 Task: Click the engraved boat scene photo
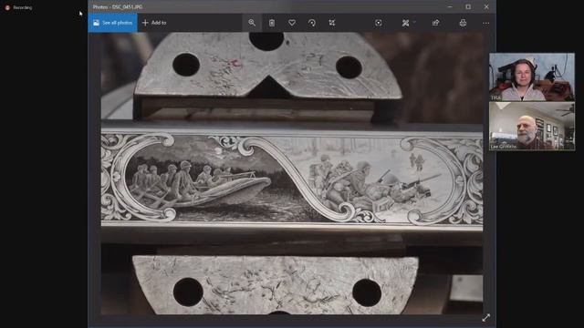[x=292, y=173]
